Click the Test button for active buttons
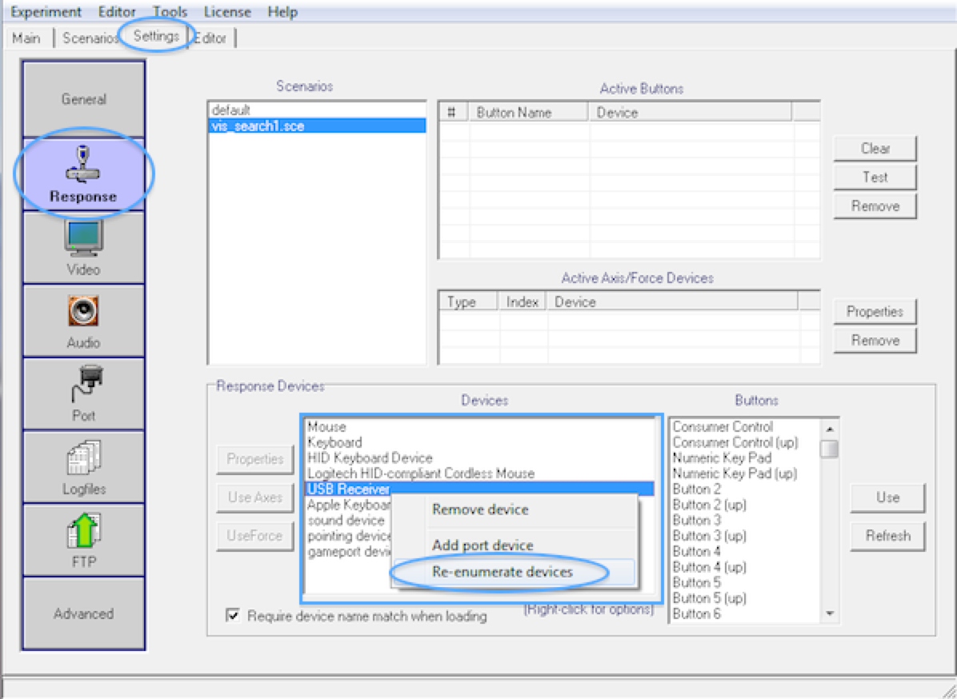 click(x=875, y=177)
